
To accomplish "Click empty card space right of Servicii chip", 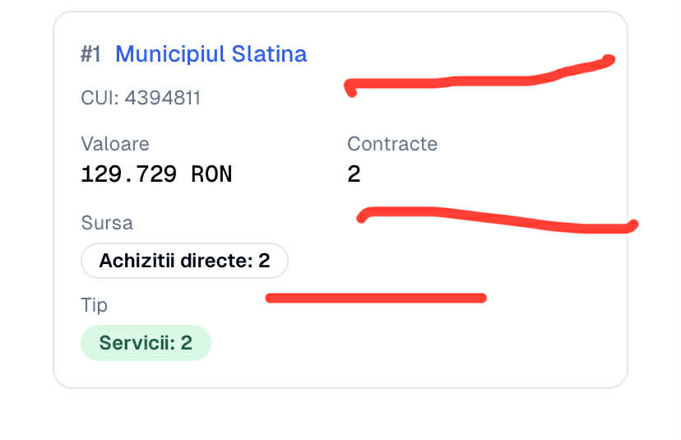I will pyautogui.click(x=411, y=343).
